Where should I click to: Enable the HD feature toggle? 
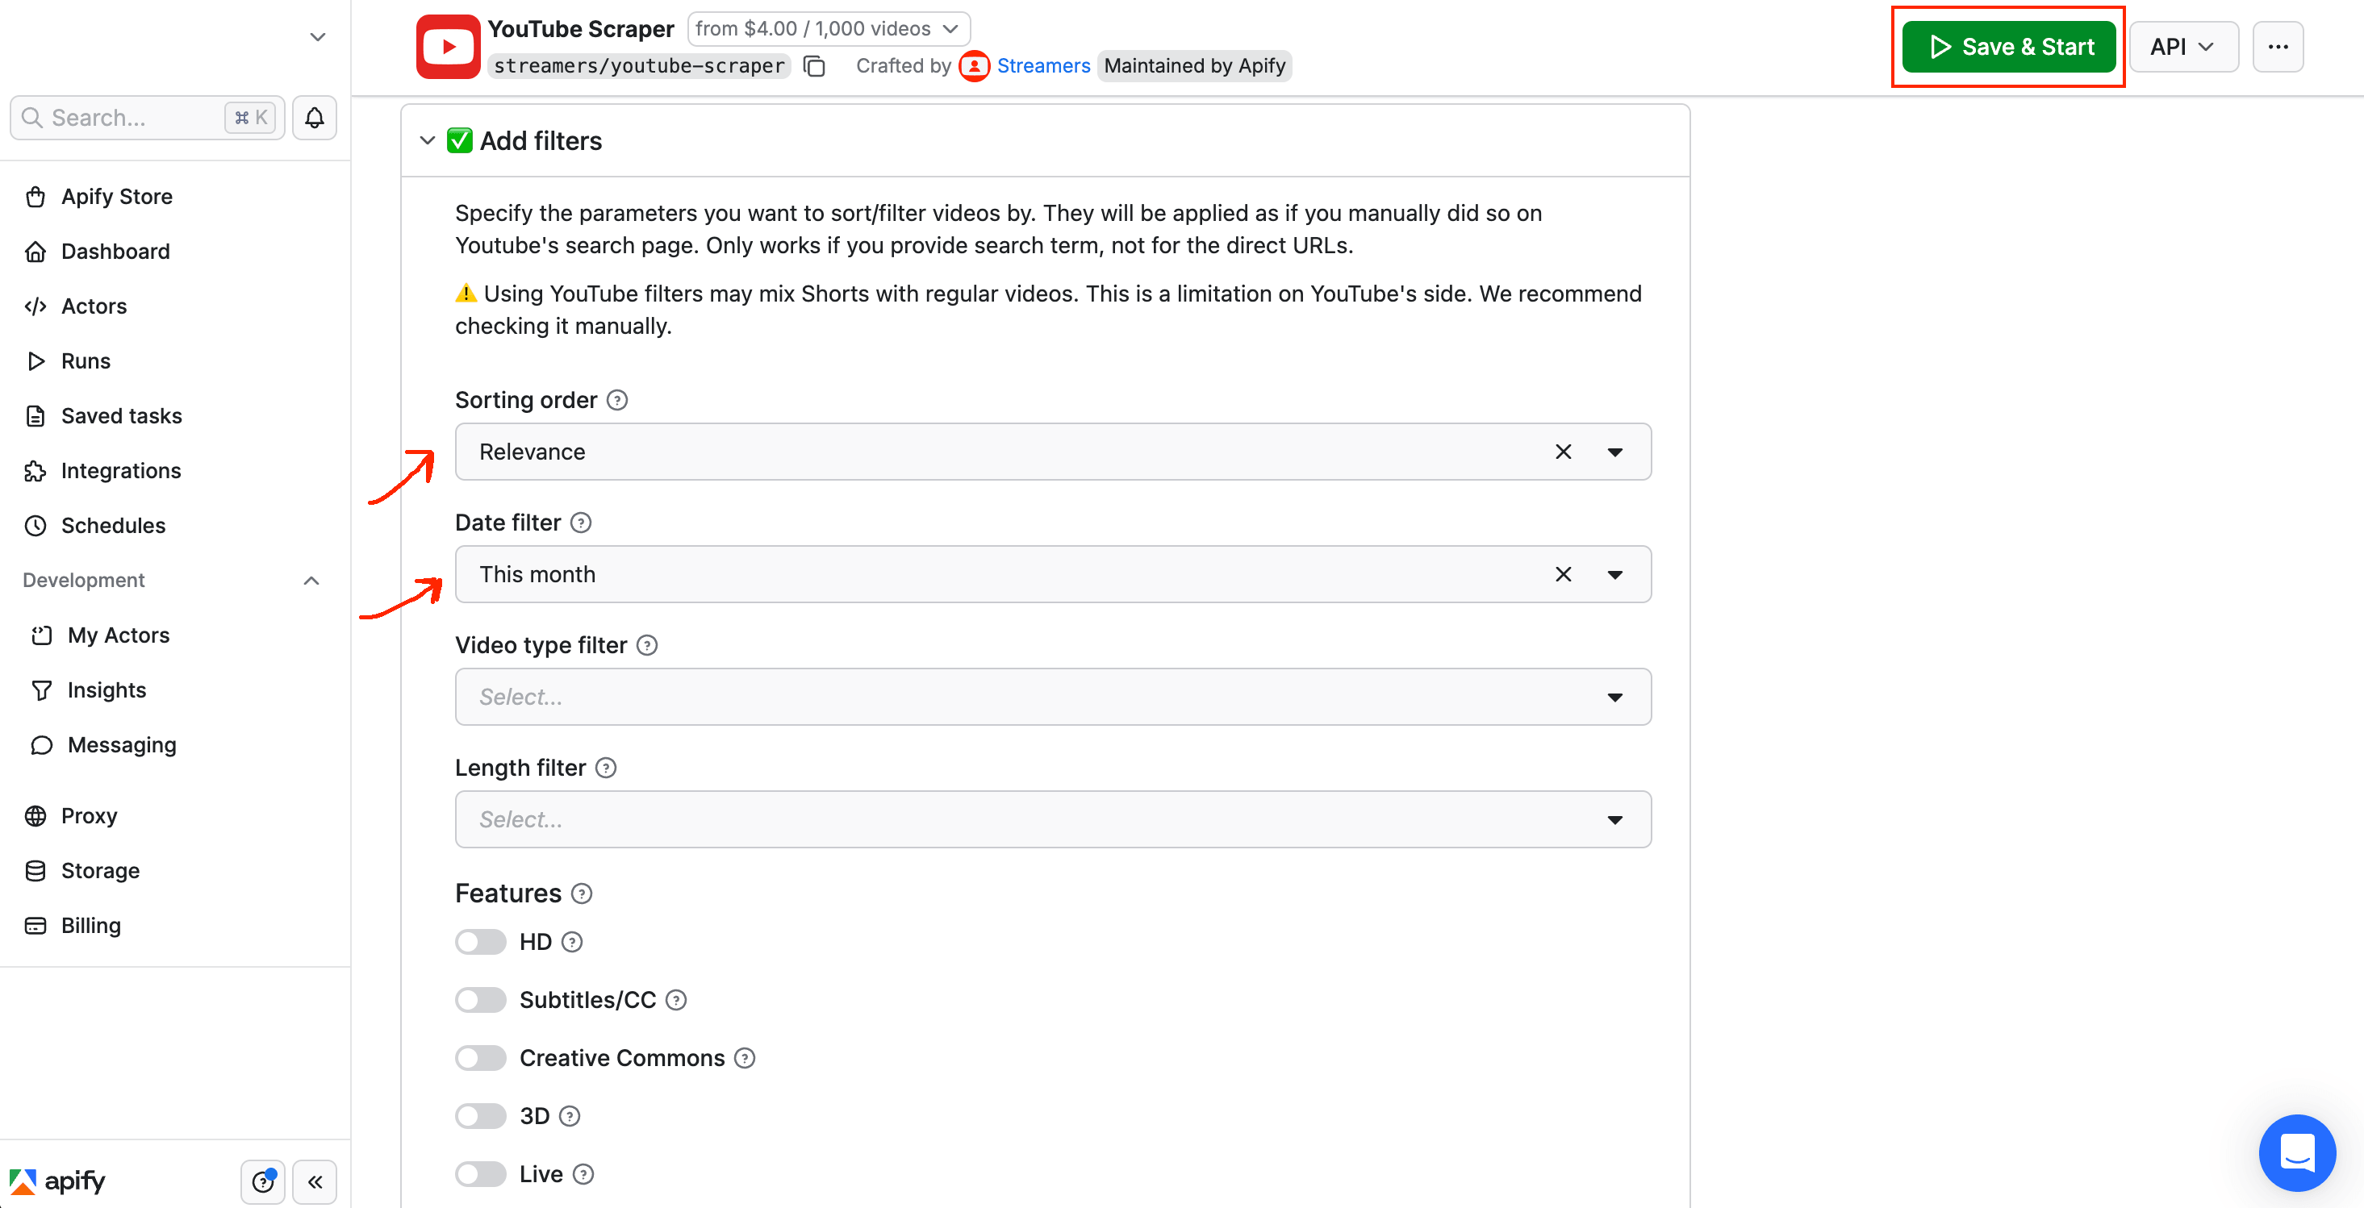pos(480,942)
